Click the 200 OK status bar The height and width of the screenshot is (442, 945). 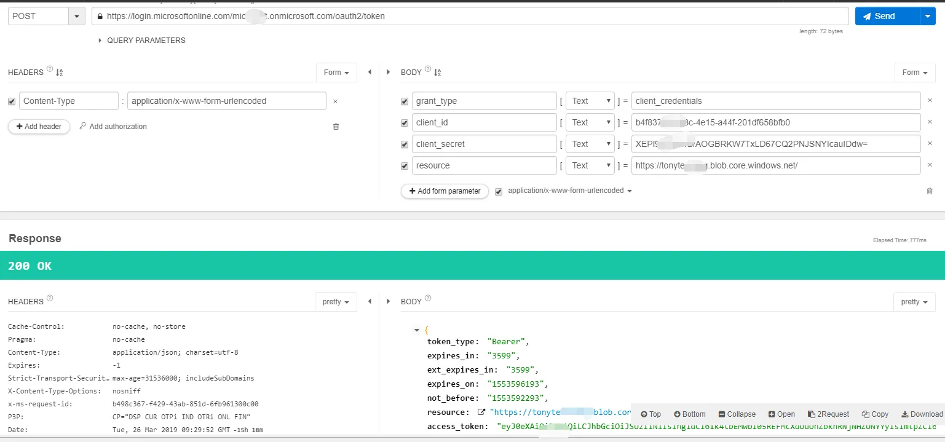click(x=472, y=266)
